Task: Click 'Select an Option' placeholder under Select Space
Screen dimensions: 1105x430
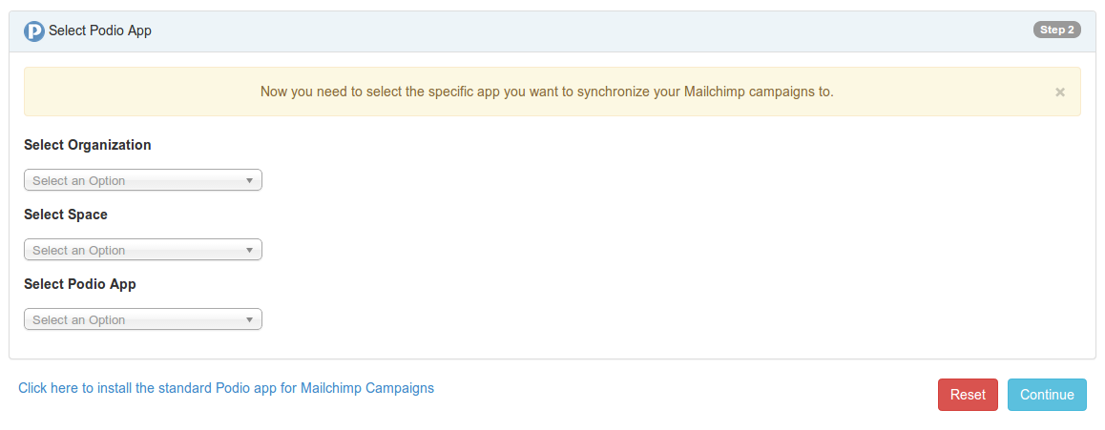Action: coord(79,251)
